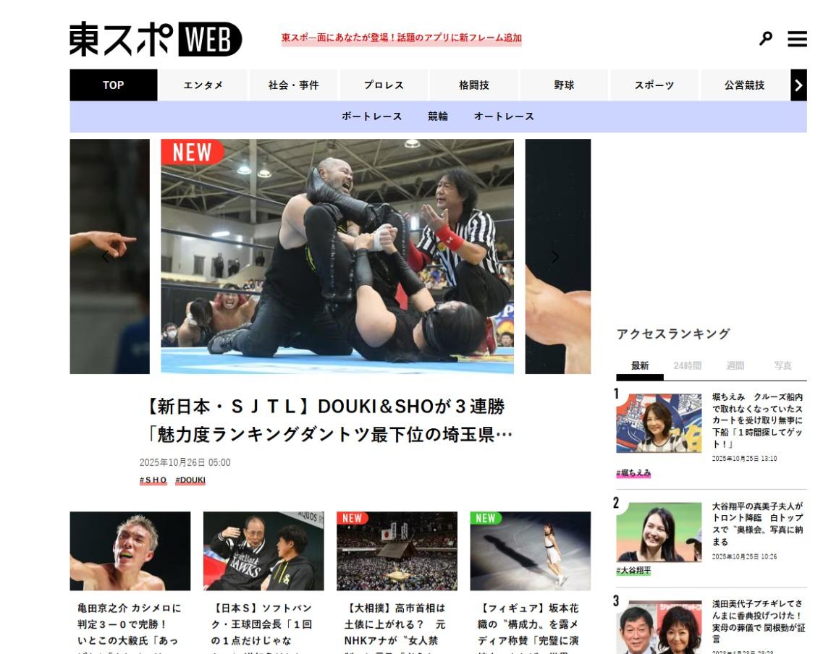Click the #DOUKI hashtag
Viewport: 831px width, 654px height.
pyautogui.click(x=190, y=480)
